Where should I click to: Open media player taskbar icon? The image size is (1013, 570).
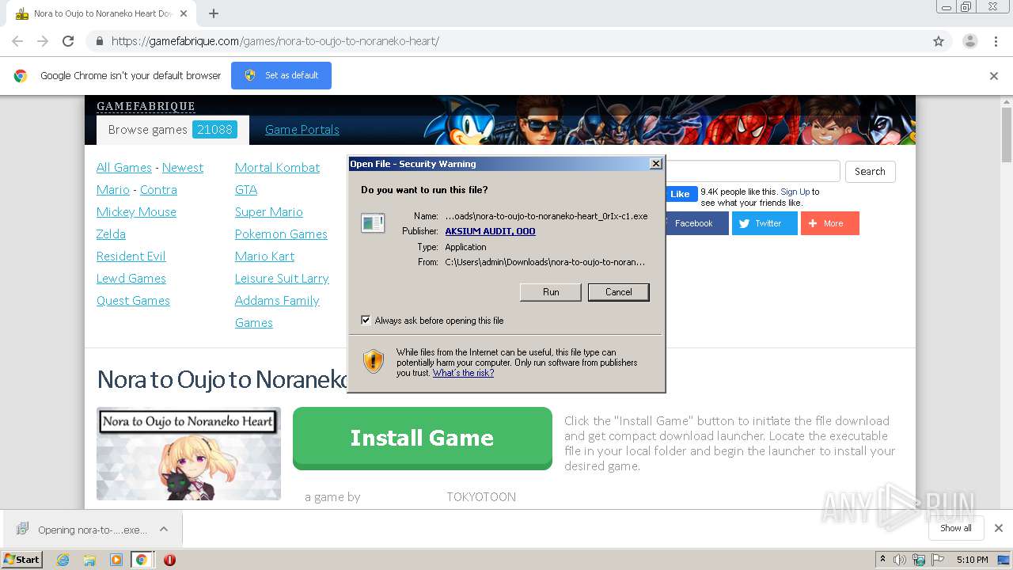tap(116, 560)
